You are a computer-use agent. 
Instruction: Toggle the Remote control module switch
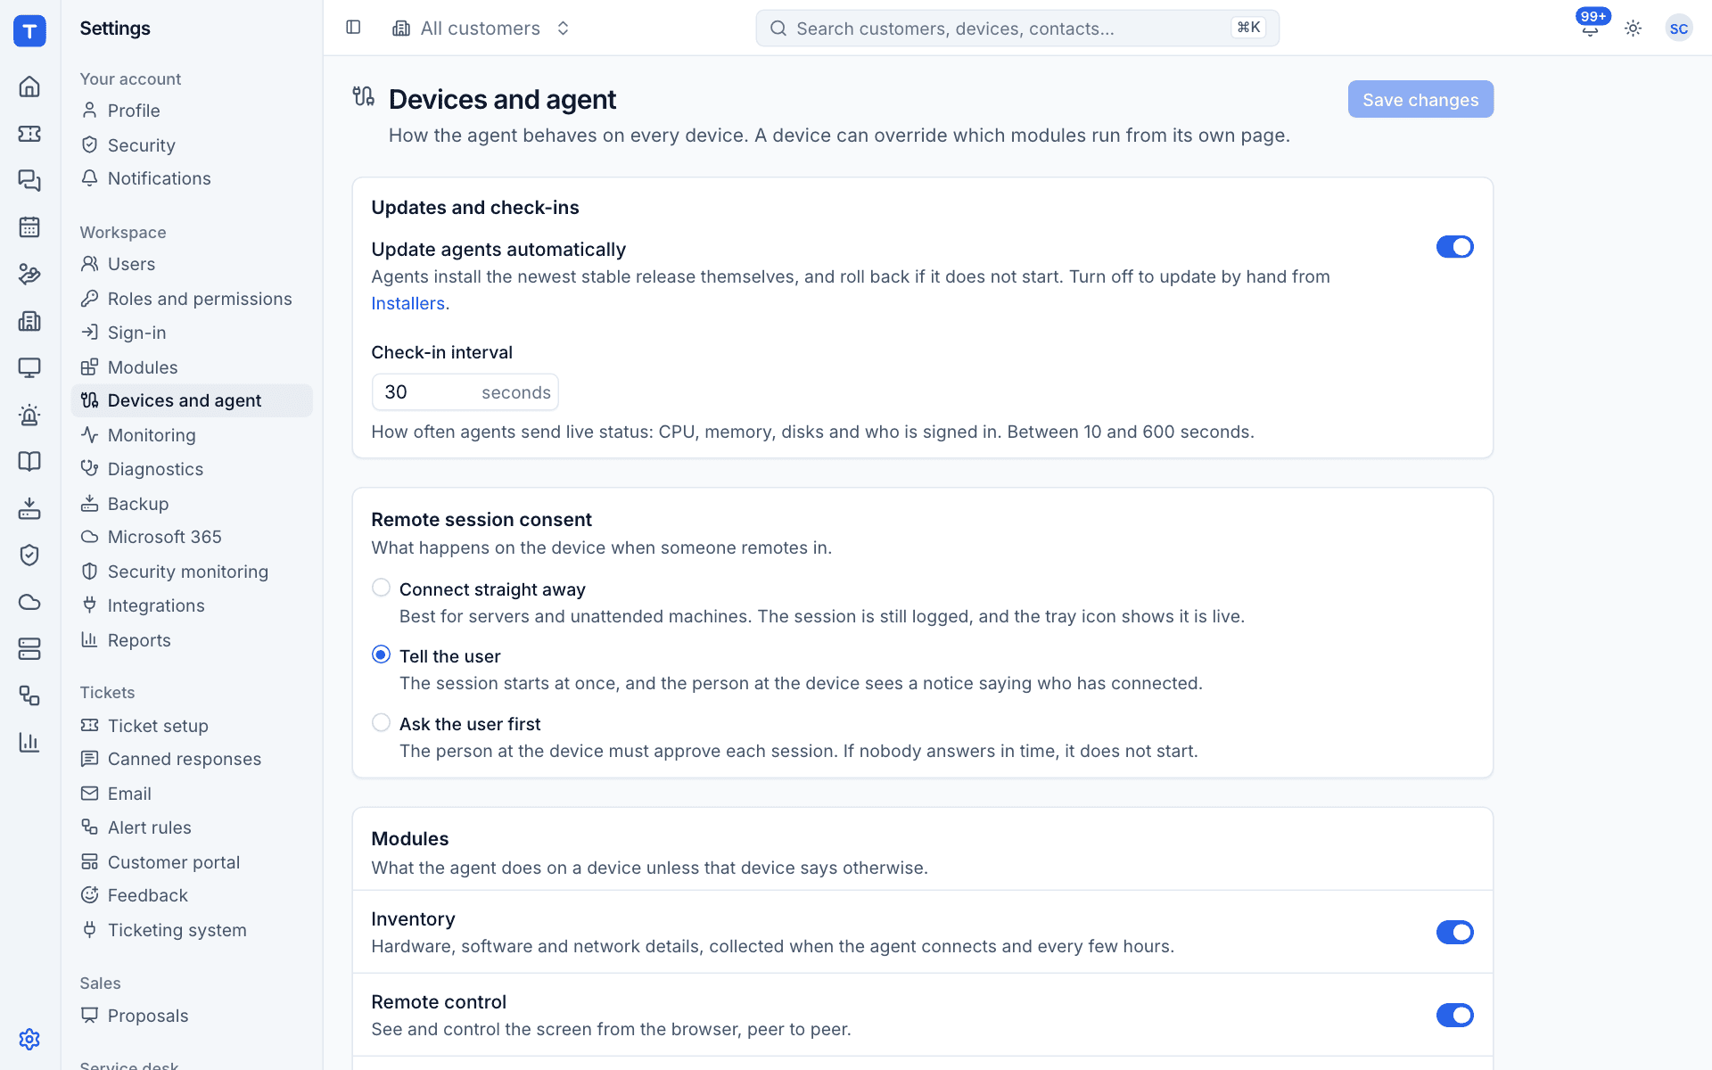[1454, 1015]
